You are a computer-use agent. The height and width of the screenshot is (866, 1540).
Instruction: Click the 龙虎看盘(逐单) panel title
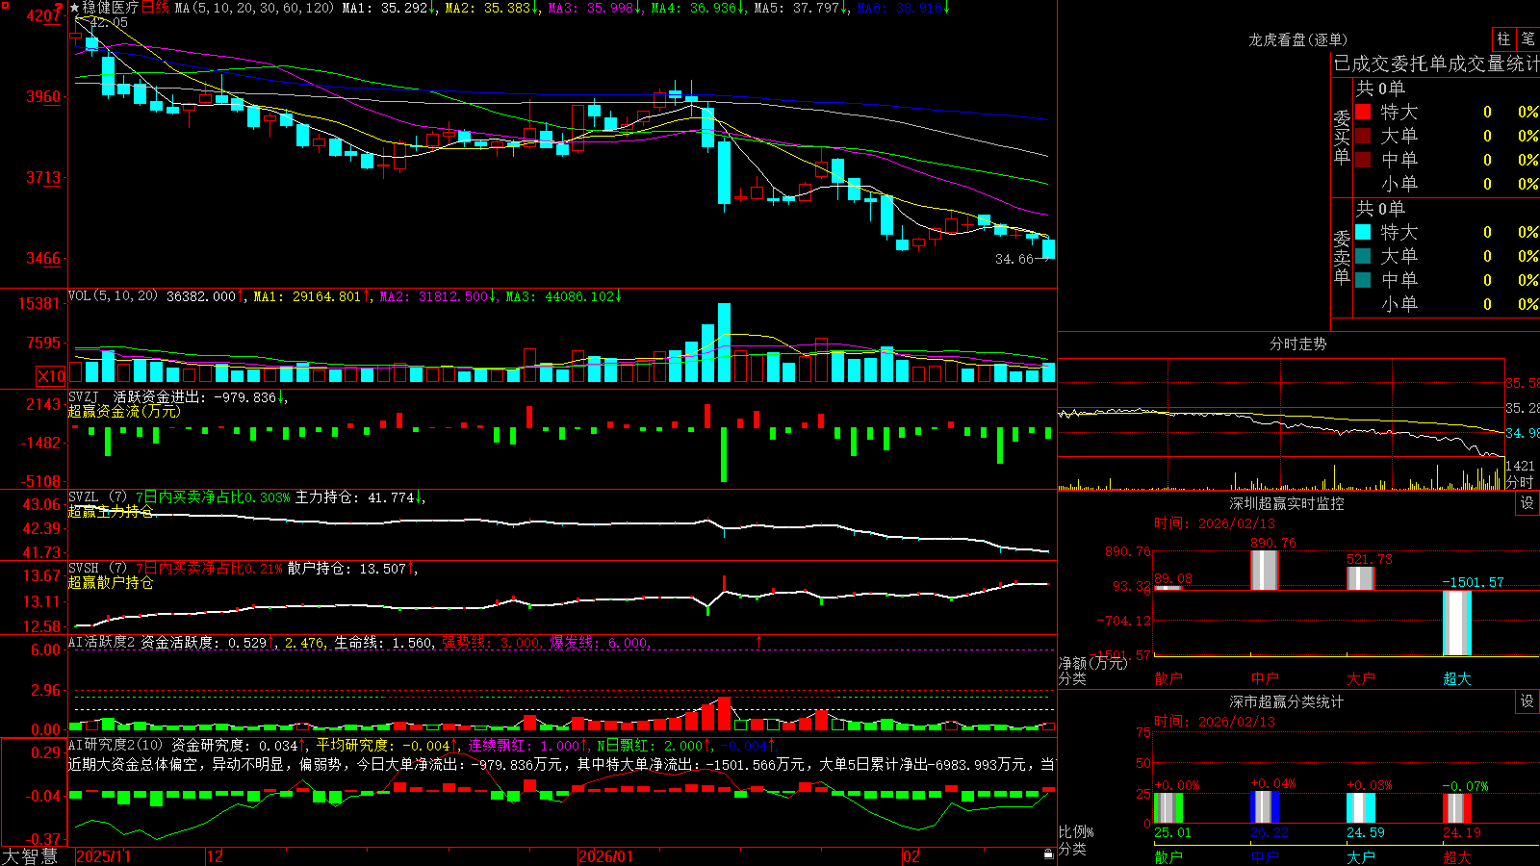click(1297, 39)
